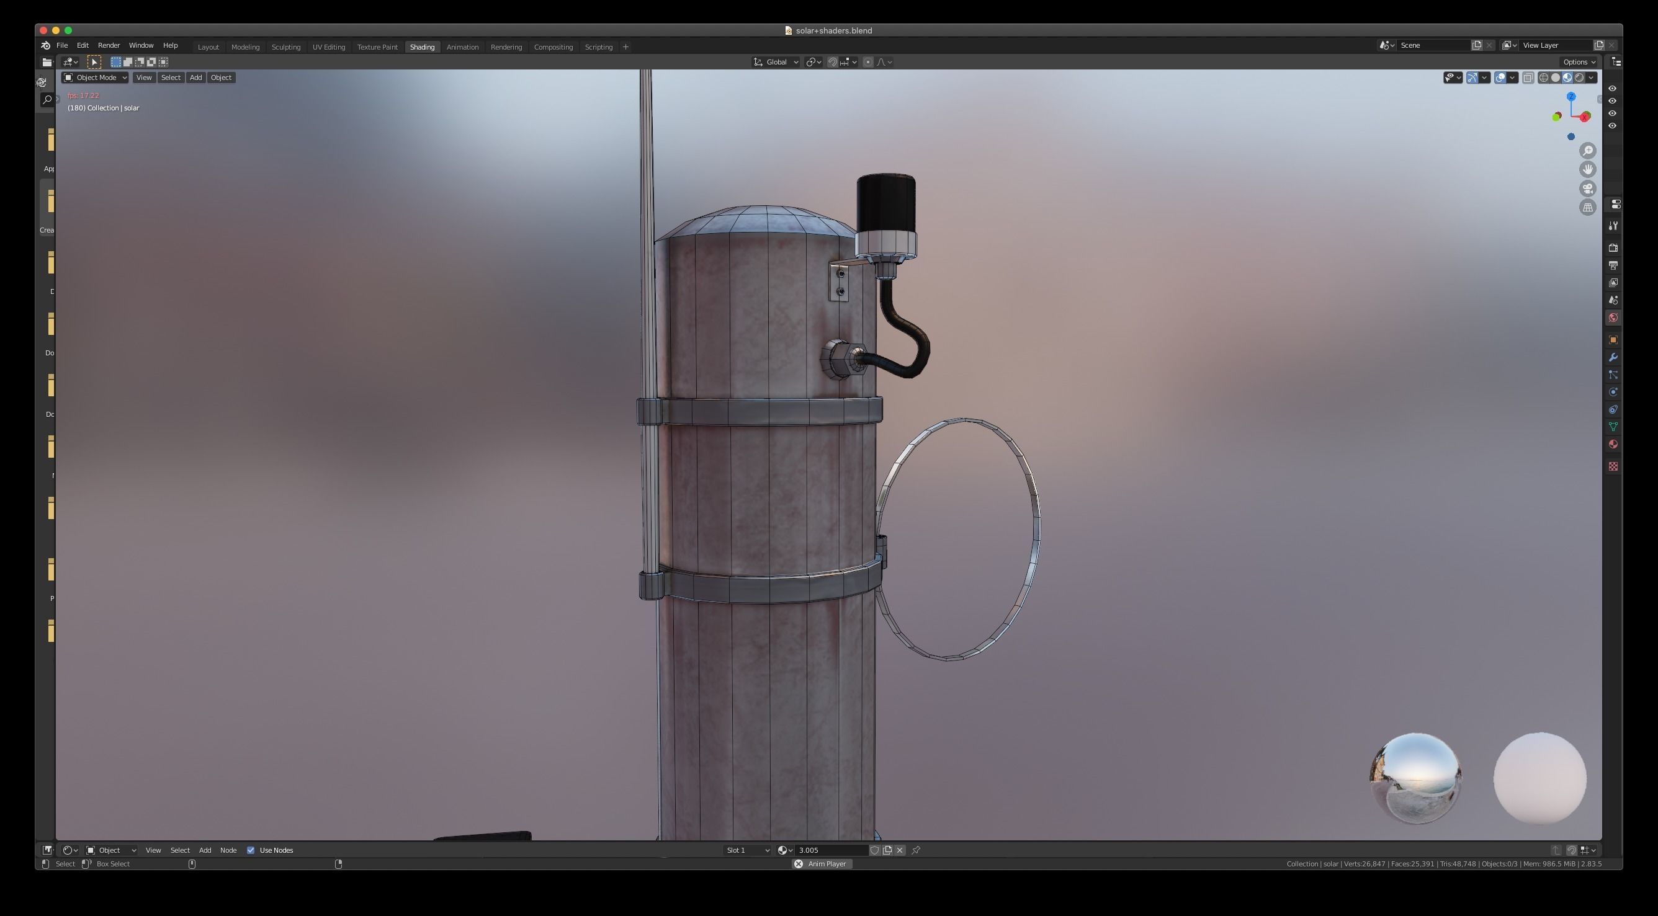Viewport: 1658px width, 916px height.
Task: Expand the Slot 1 dropdown
Action: pyautogui.click(x=747, y=850)
